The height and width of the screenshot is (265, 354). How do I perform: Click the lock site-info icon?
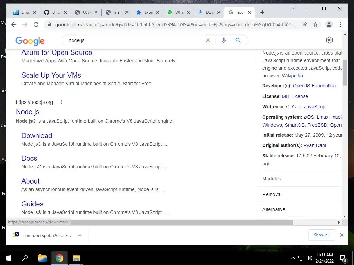click(x=50, y=24)
